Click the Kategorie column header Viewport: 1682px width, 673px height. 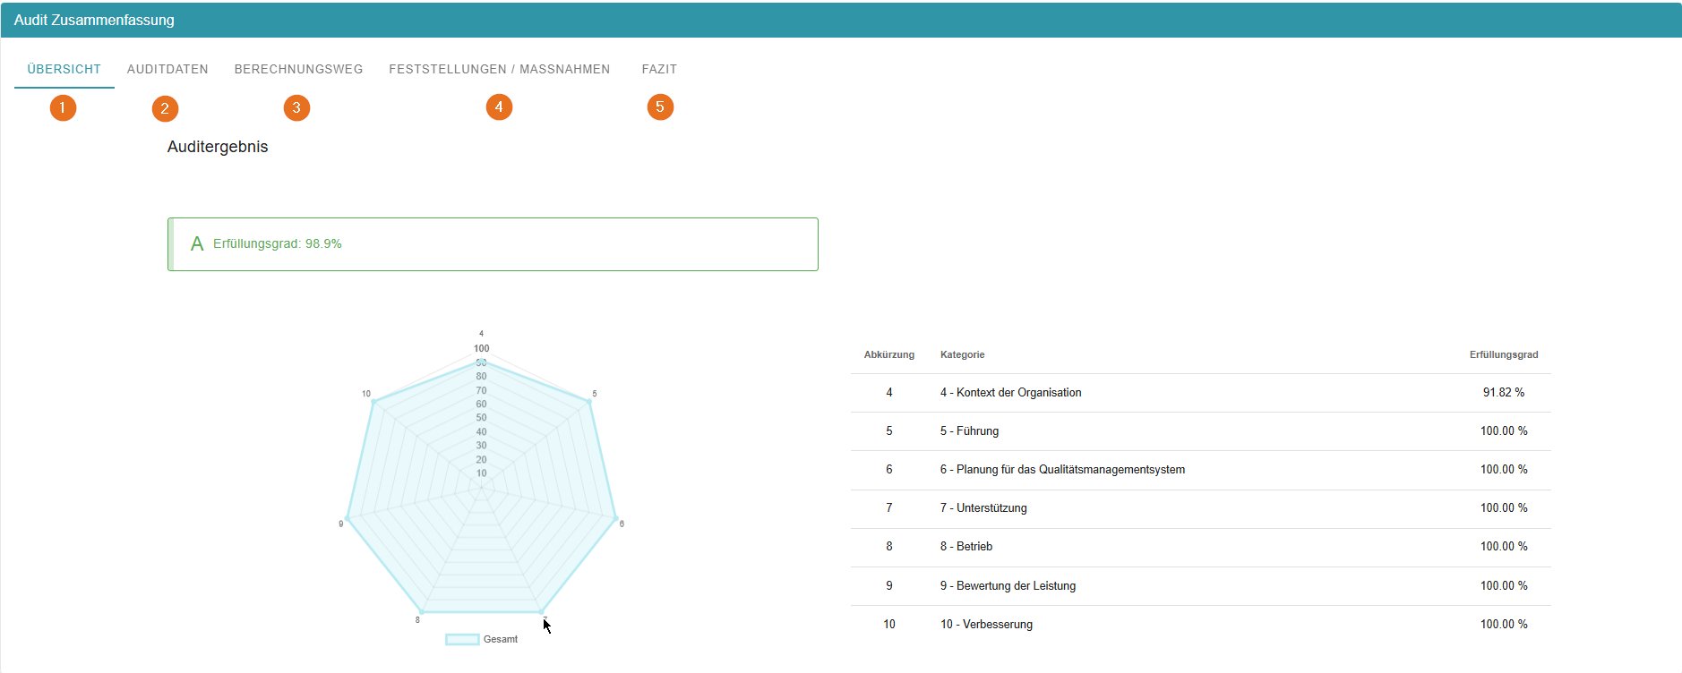tap(962, 354)
